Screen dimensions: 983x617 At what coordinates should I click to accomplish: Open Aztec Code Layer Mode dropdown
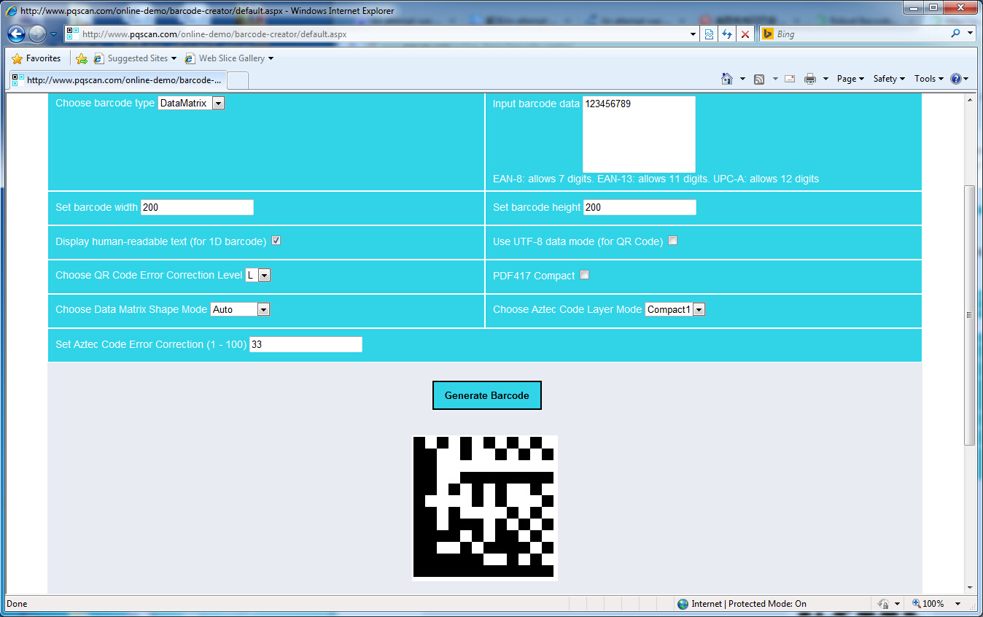click(675, 309)
